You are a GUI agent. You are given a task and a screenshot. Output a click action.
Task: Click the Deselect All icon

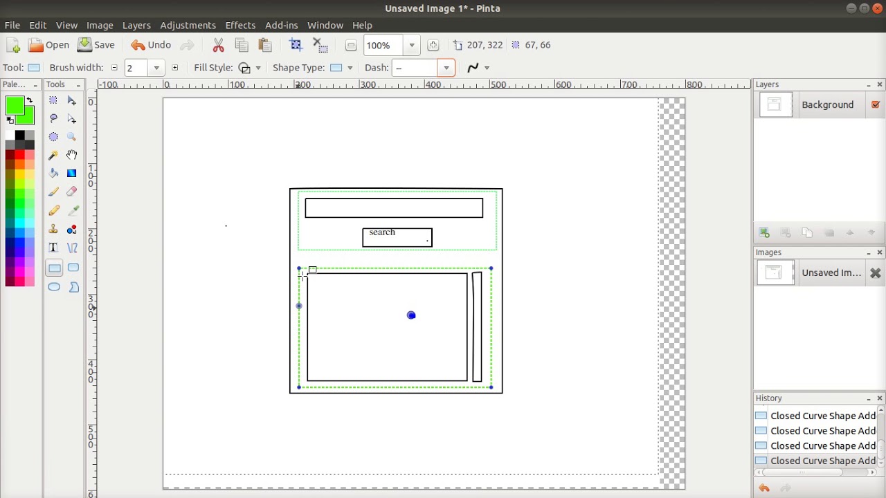320,45
